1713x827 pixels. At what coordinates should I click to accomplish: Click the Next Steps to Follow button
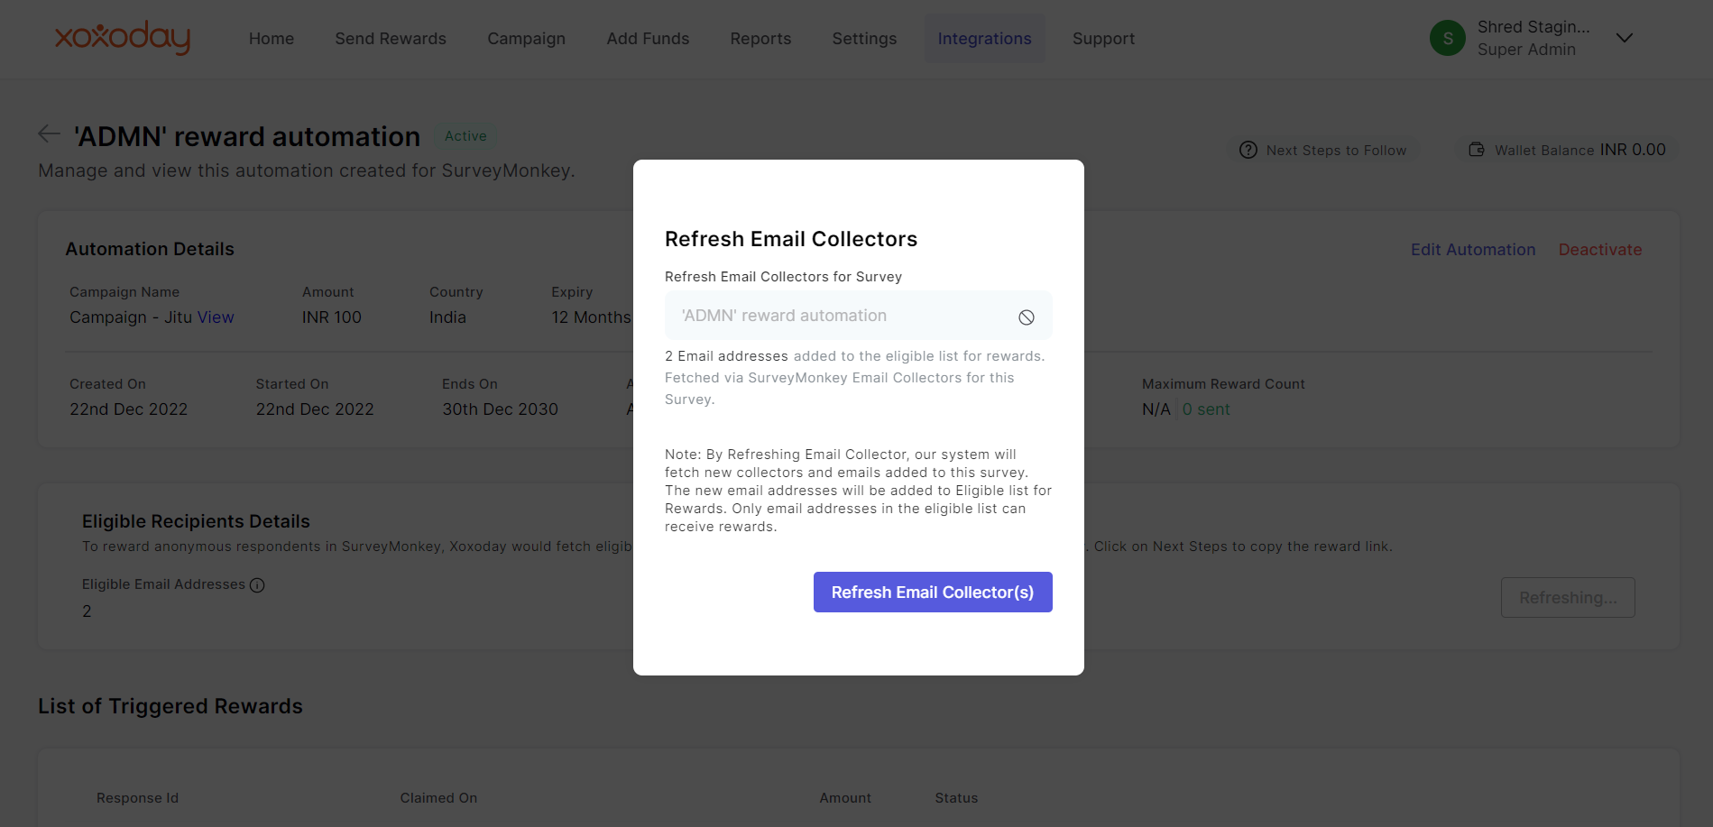1335,151
